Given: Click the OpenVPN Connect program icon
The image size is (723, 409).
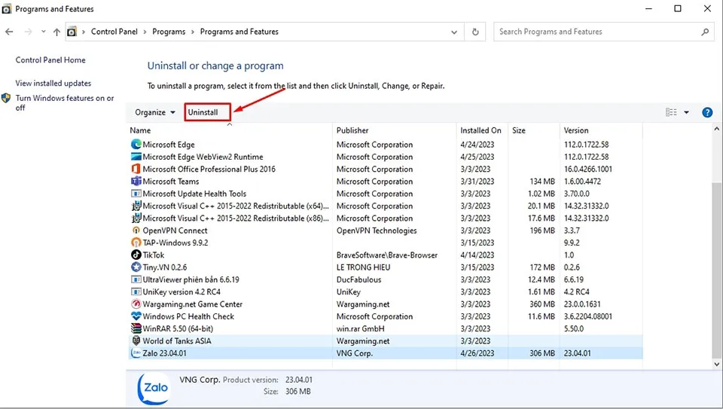Looking at the screenshot, I should click(x=136, y=230).
